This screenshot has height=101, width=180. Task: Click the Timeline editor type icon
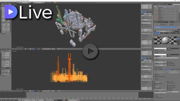(2, 100)
